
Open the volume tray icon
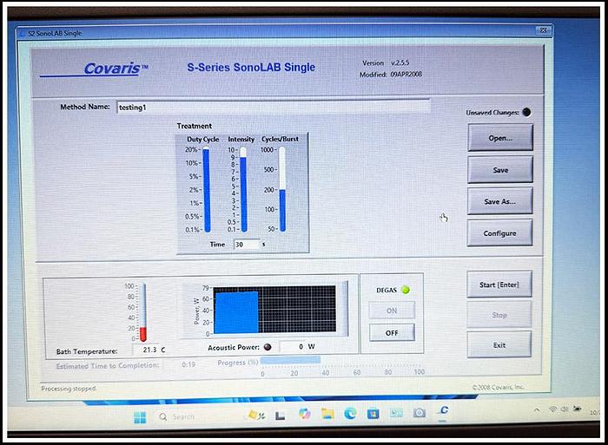(x=565, y=409)
